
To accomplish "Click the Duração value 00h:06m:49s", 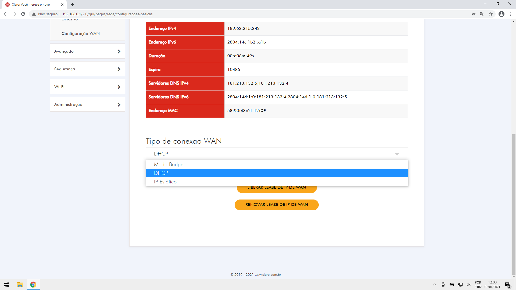I will (241, 56).
